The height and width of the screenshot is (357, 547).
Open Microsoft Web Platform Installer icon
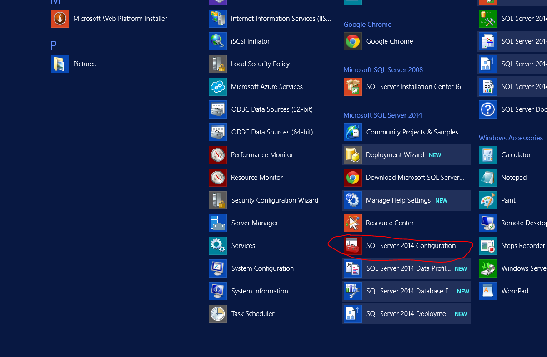(60, 19)
